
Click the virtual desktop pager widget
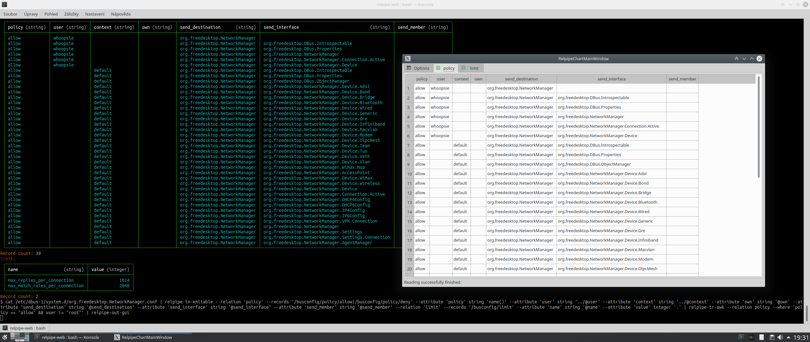coord(20,337)
